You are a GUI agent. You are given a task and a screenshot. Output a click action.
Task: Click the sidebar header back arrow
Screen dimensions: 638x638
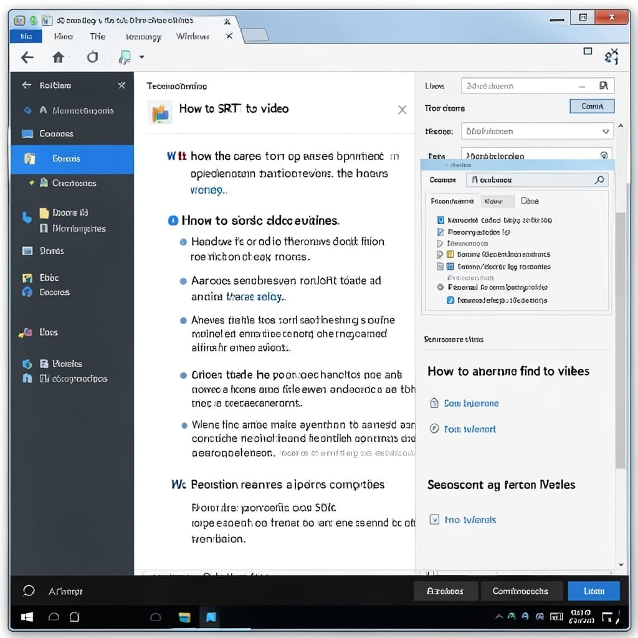click(27, 85)
